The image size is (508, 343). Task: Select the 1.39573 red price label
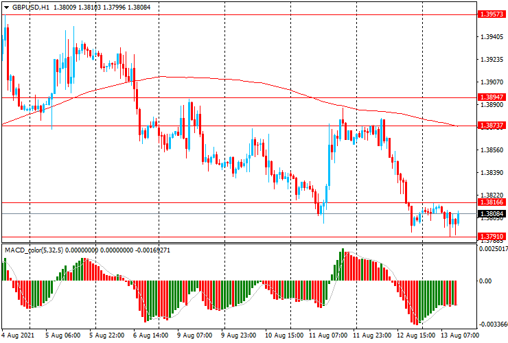coord(492,14)
